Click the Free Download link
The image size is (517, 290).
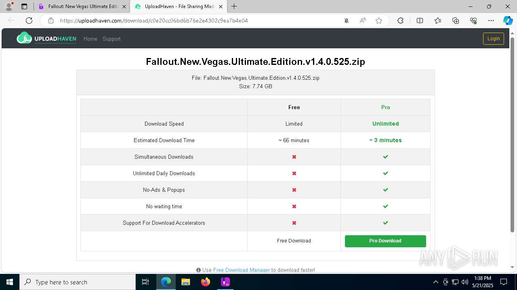(294, 241)
